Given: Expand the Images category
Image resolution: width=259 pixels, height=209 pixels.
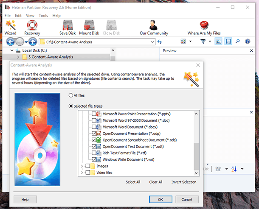Looking at the screenshot, I should (82, 166).
